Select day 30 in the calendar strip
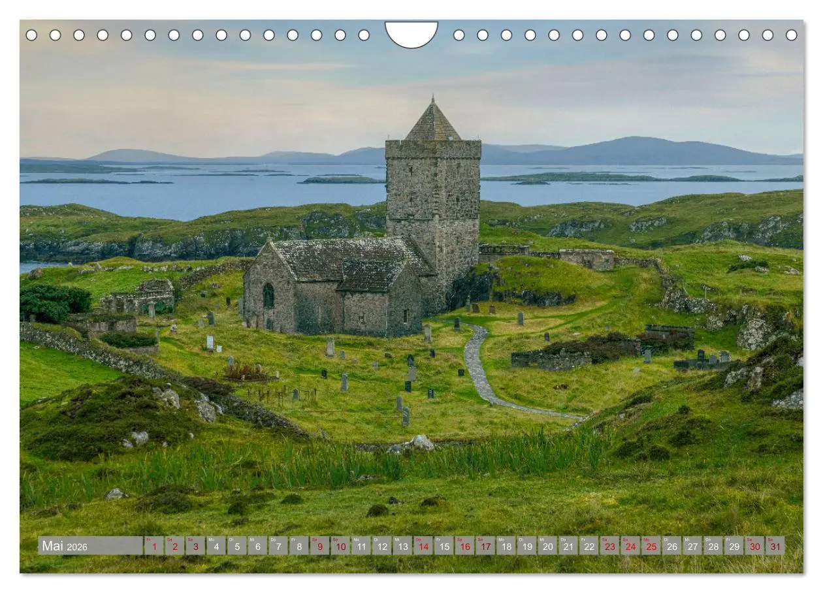Viewport: 823px width, 593px height. click(x=755, y=546)
